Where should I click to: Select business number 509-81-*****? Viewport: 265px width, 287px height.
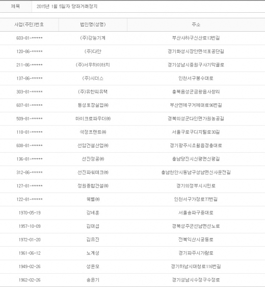[x=30, y=118]
